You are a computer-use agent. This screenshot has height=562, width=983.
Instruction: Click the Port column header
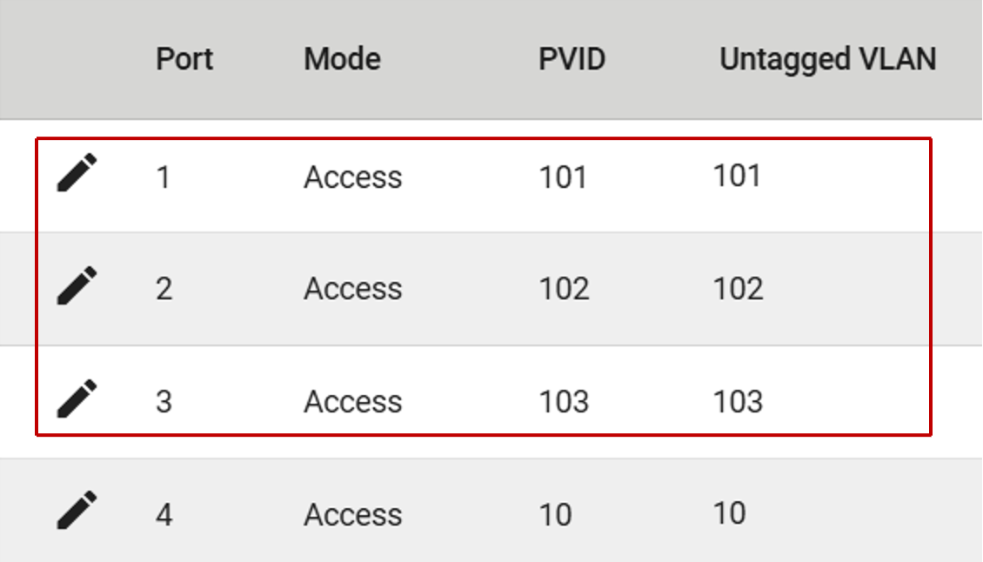184,59
